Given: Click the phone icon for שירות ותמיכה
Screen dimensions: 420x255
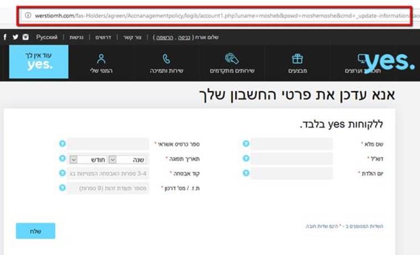Looking at the screenshot, I should click(x=166, y=59).
